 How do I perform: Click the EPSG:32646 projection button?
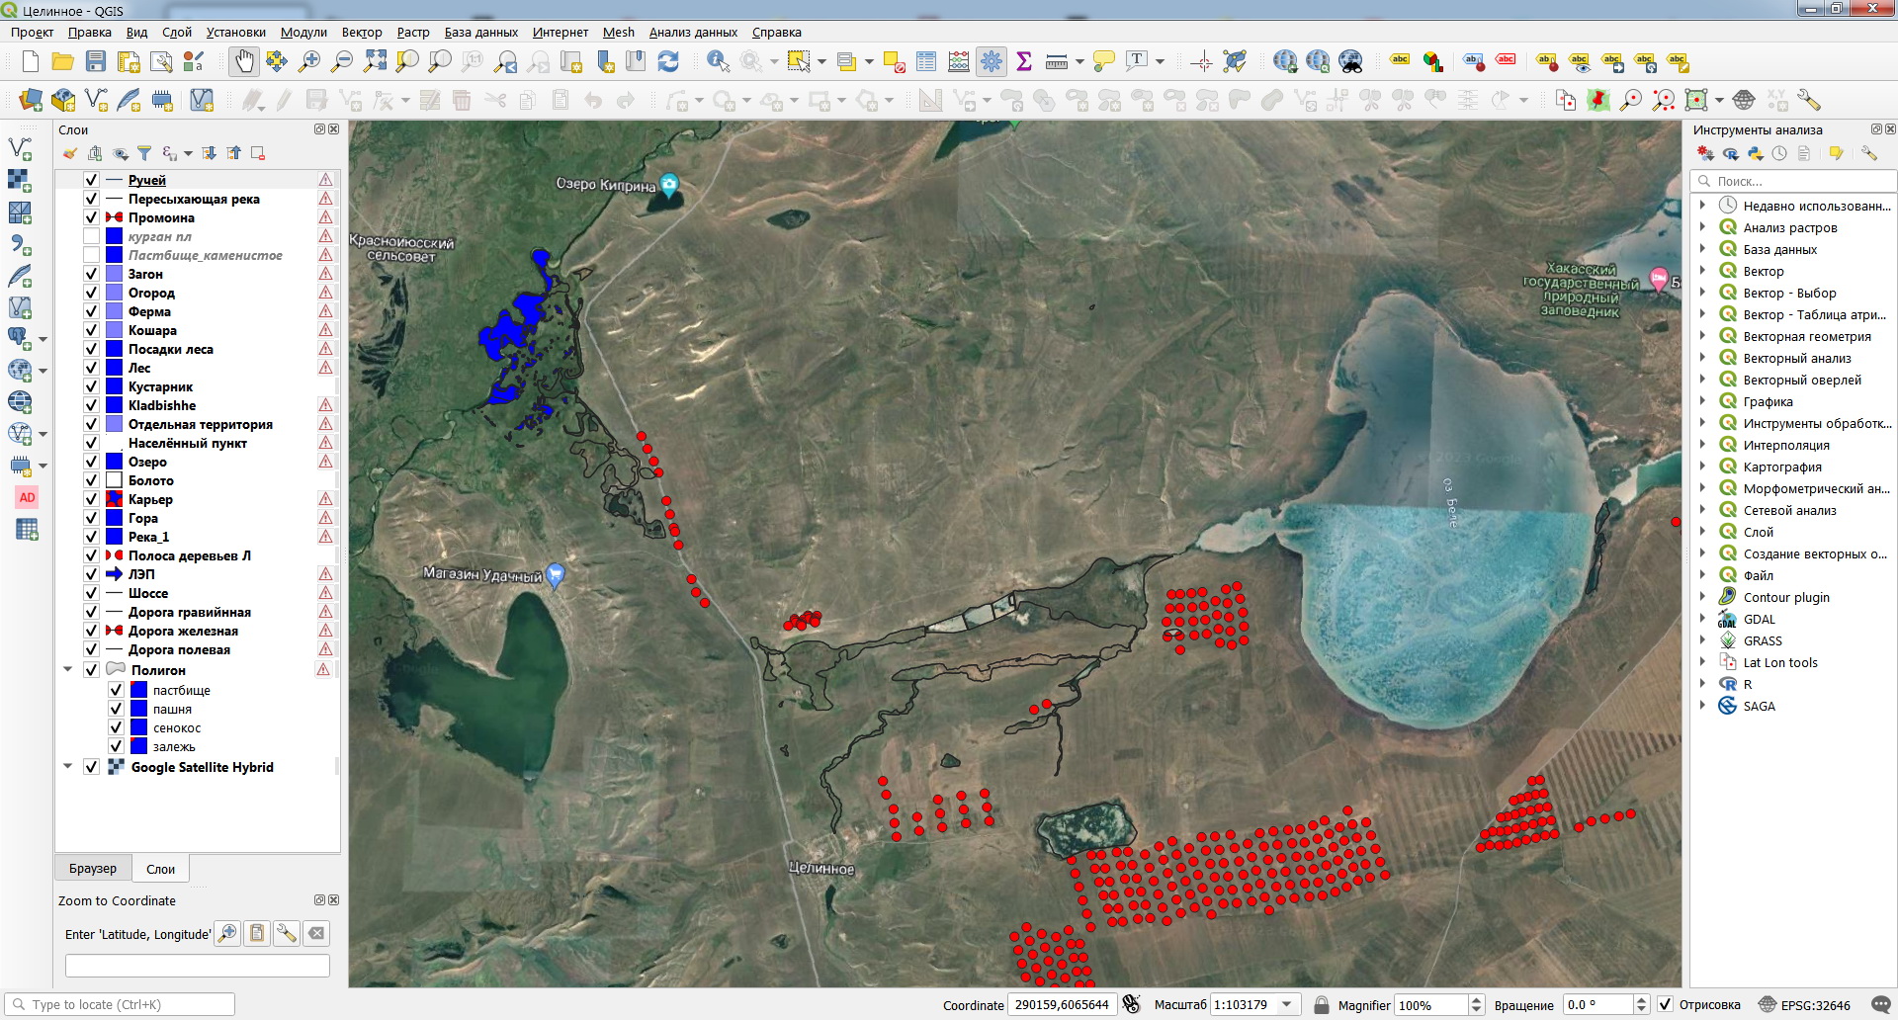pos(1805,1004)
